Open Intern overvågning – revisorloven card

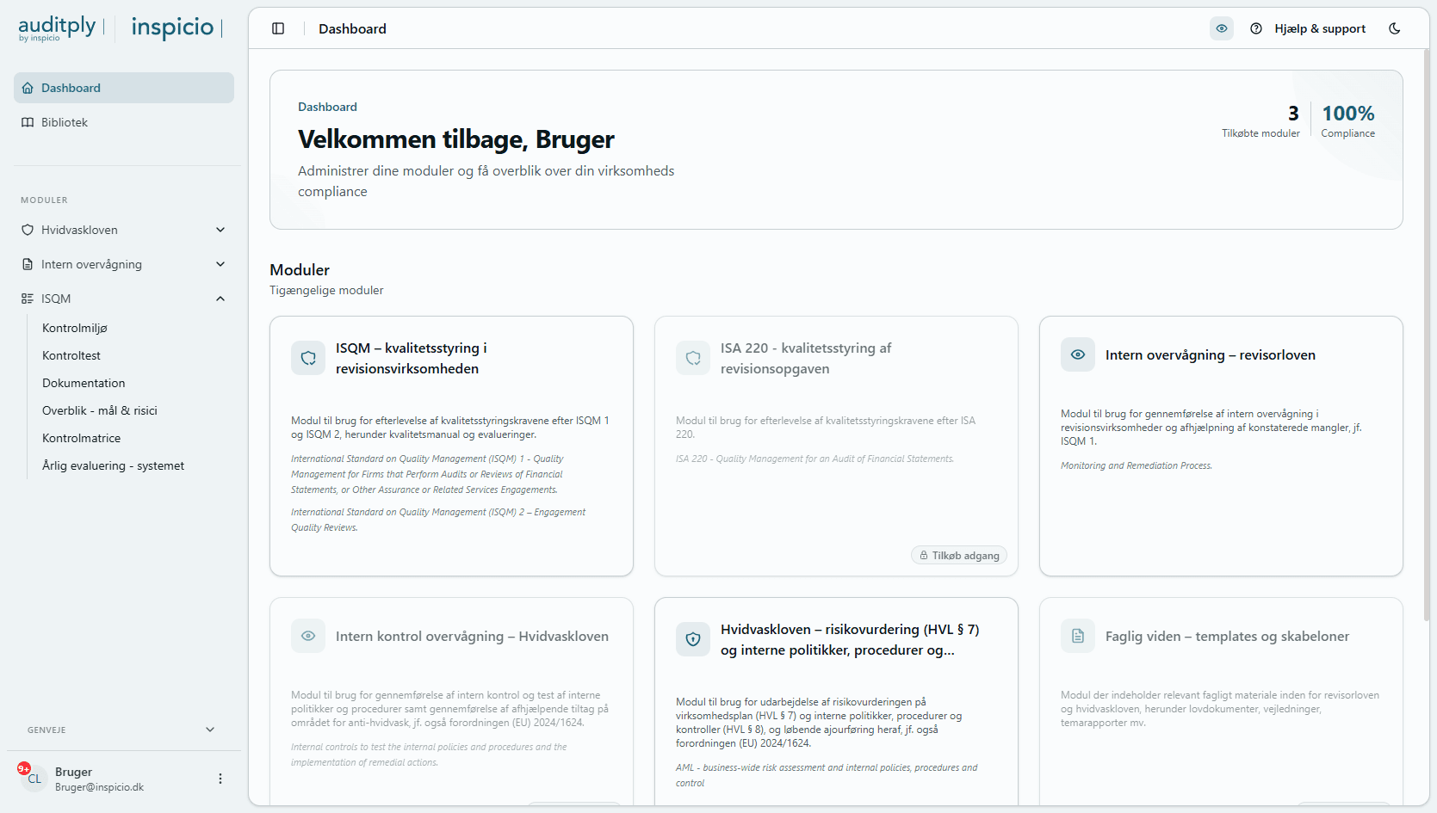tap(1221, 446)
